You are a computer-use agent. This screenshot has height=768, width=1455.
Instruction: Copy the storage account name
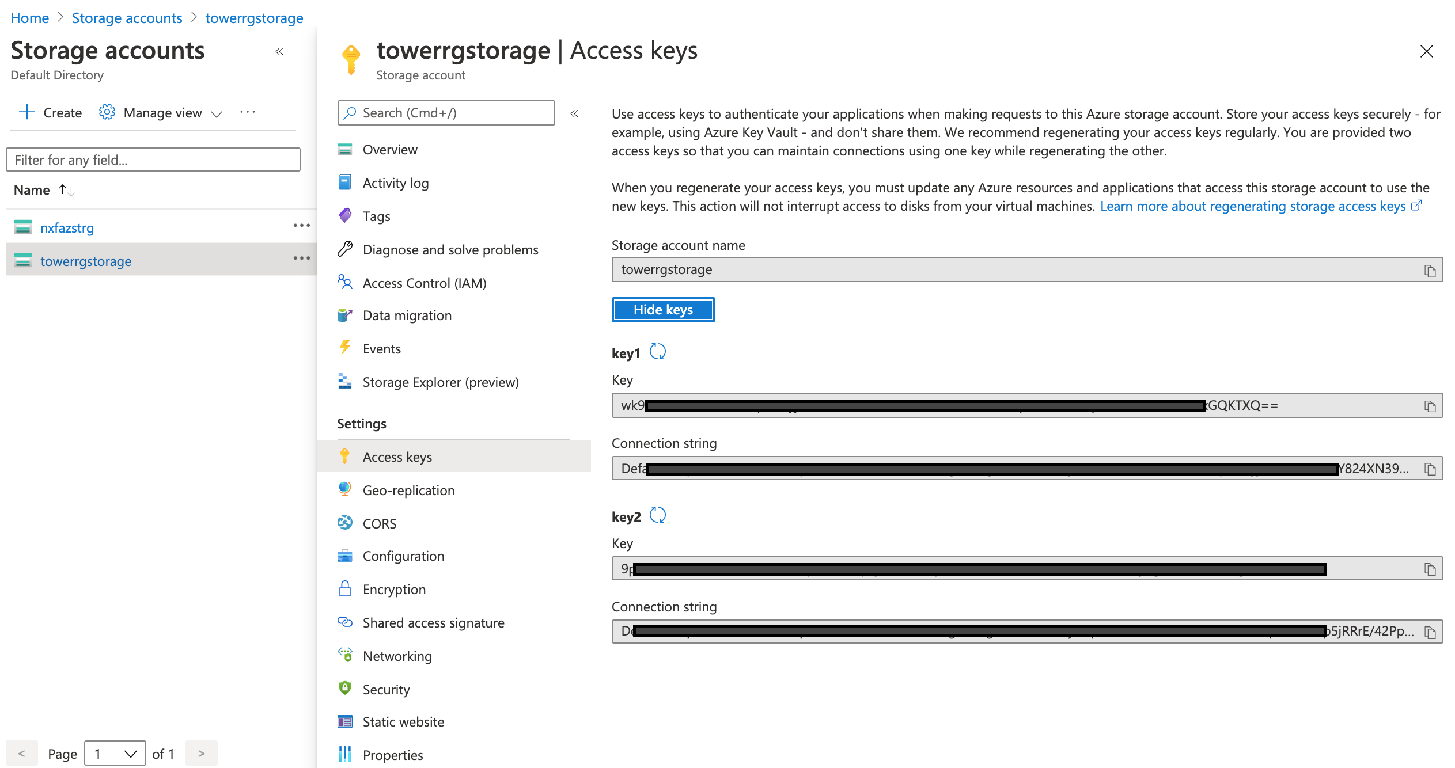[1430, 271]
